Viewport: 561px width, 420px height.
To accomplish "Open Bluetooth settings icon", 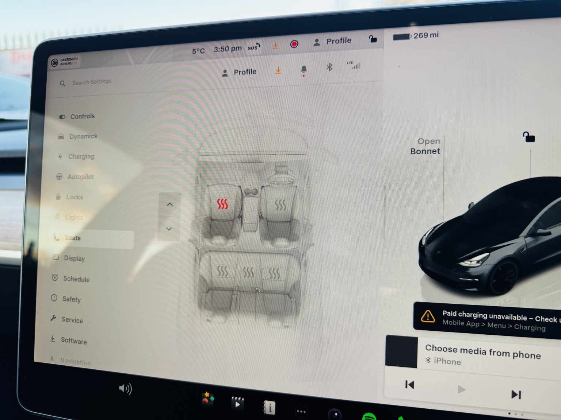I will pyautogui.click(x=329, y=67).
